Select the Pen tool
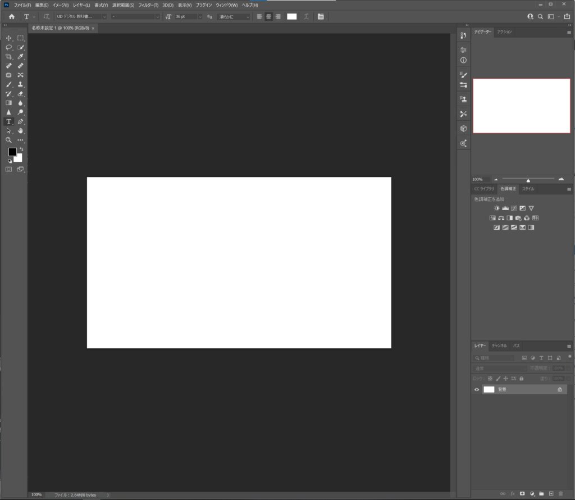The width and height of the screenshot is (575, 500). (21, 121)
